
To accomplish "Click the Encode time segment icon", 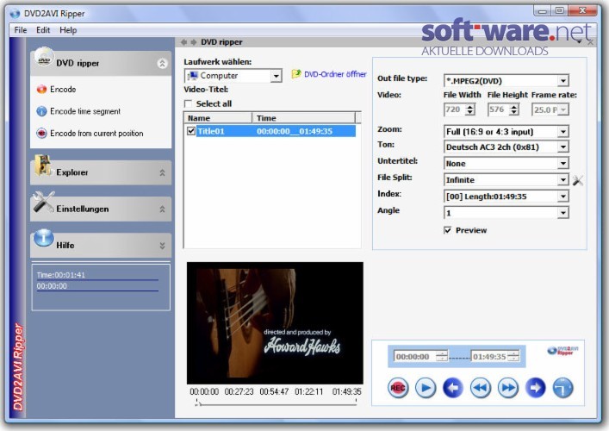I will (x=41, y=111).
